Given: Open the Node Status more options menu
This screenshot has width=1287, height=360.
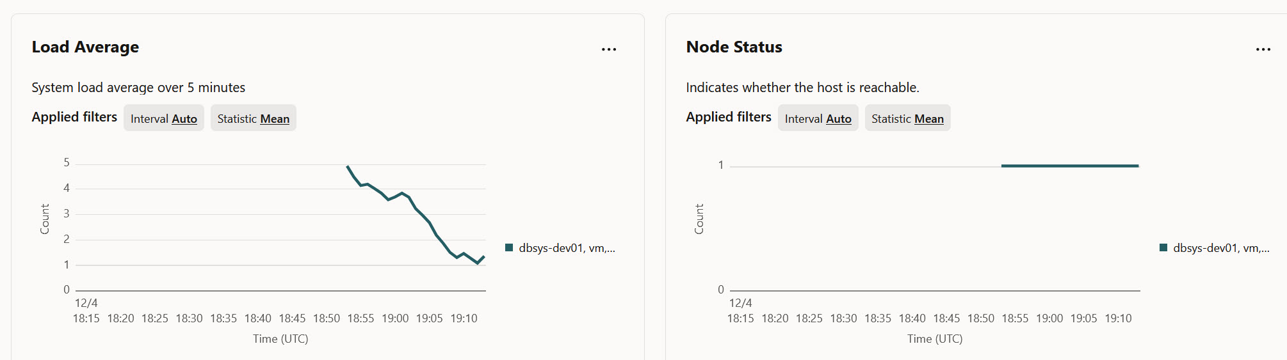Looking at the screenshot, I should (1263, 49).
